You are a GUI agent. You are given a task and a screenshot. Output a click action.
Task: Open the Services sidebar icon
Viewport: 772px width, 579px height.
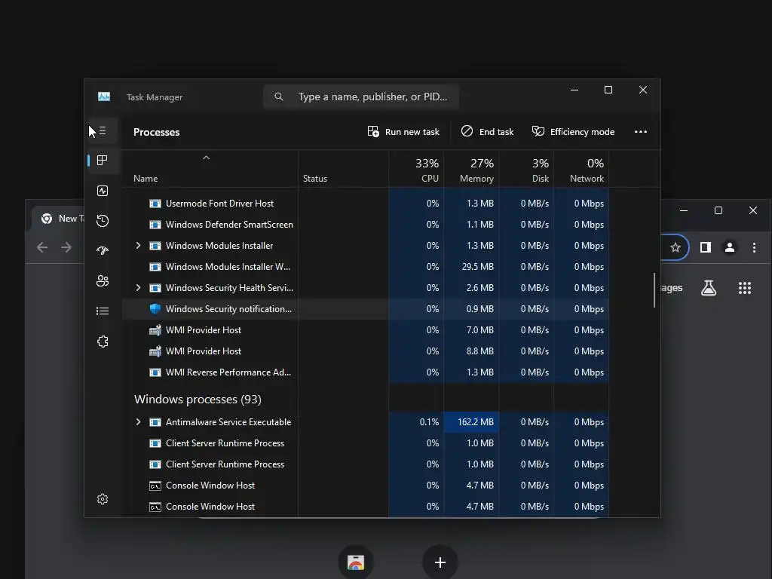click(x=103, y=342)
